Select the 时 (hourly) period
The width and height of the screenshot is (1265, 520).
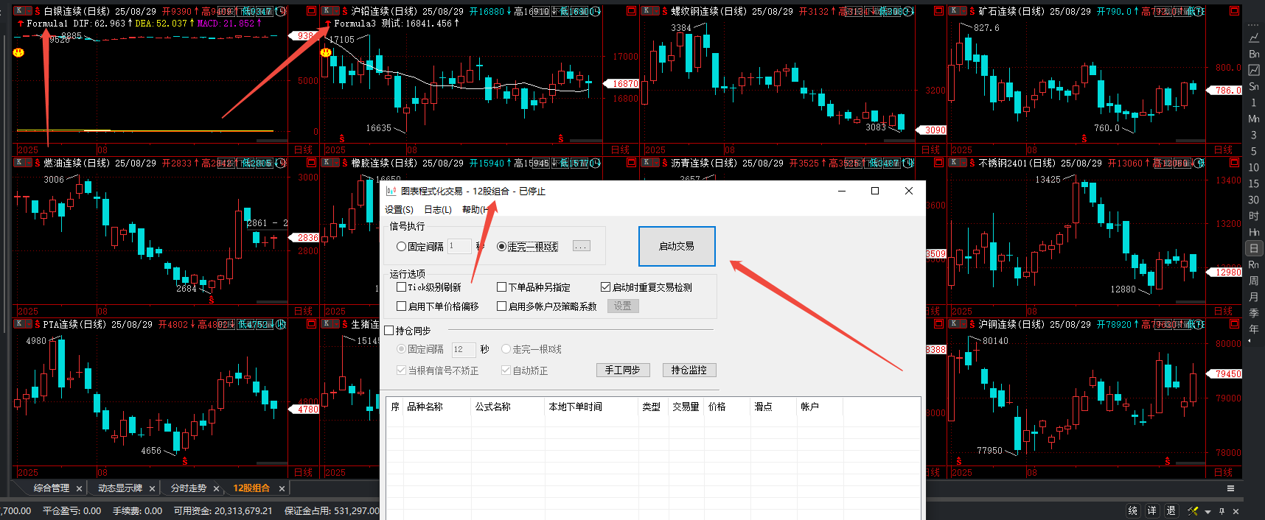point(1254,217)
